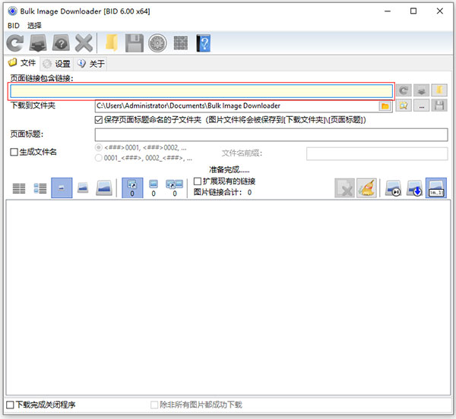Open the 选择 menu
Image resolution: width=456 pixels, height=419 pixels.
point(34,26)
